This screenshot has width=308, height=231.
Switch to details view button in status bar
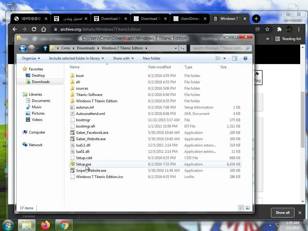pyautogui.click(x=242, y=208)
